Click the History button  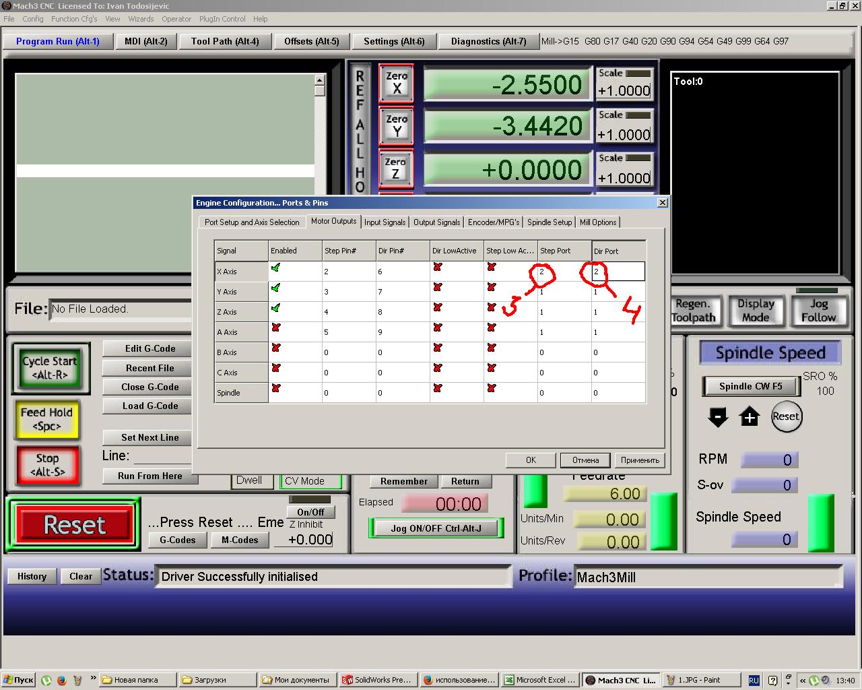pos(32,577)
